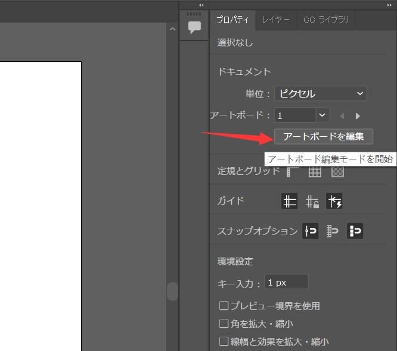This screenshot has height=351, width=397.
Task: Check プレビュー境界を使用 checkbox
Action: point(224,306)
